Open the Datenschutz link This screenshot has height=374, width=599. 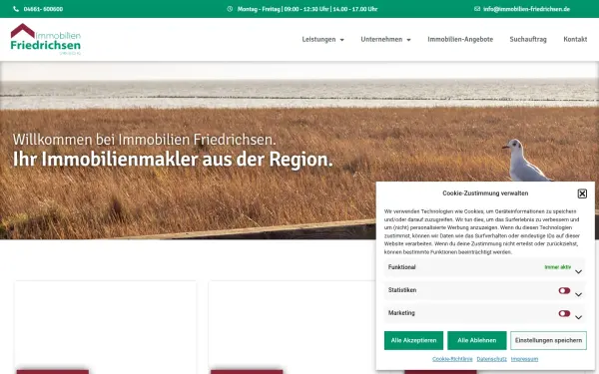tap(491, 359)
